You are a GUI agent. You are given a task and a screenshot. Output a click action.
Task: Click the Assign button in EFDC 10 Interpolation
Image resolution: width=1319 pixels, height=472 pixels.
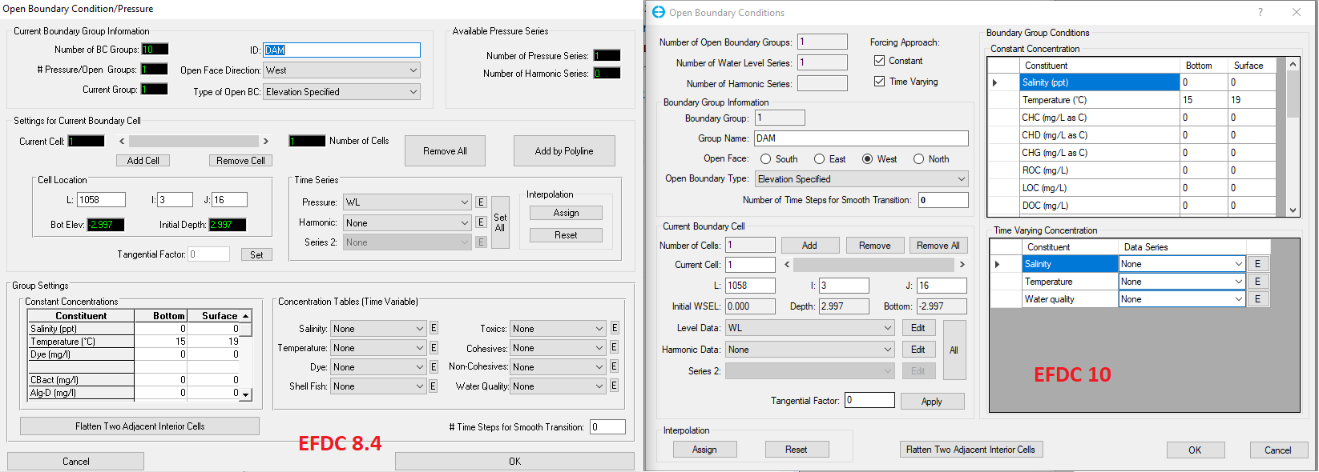pyautogui.click(x=704, y=450)
